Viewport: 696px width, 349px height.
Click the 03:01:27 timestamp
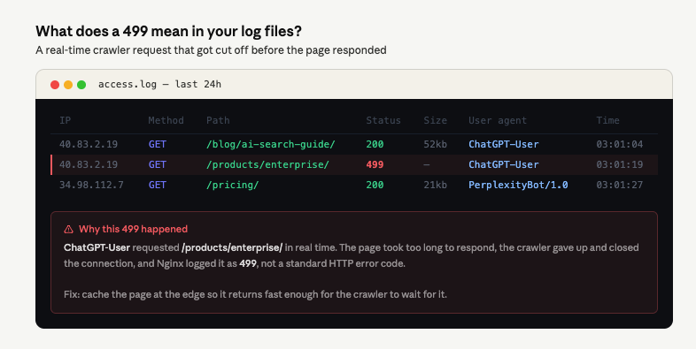point(619,185)
